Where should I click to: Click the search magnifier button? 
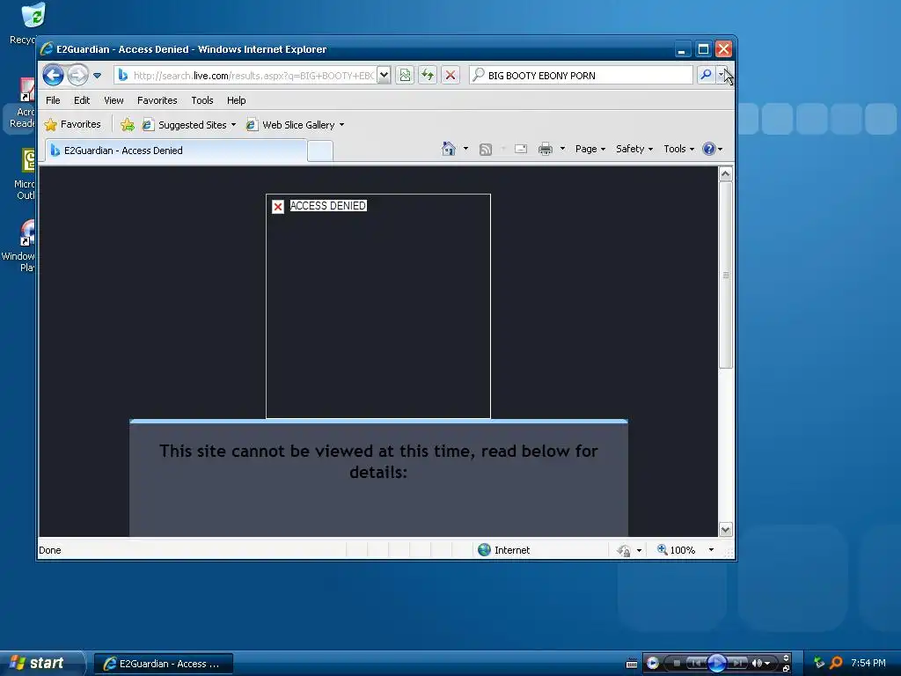point(706,75)
